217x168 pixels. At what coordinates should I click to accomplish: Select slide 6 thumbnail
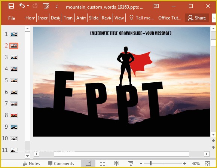coord(14,92)
